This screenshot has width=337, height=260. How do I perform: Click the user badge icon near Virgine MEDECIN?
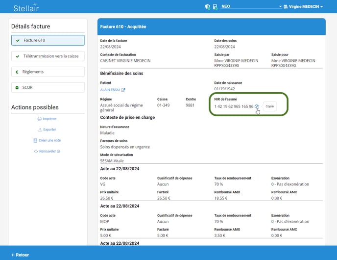click(x=286, y=7)
